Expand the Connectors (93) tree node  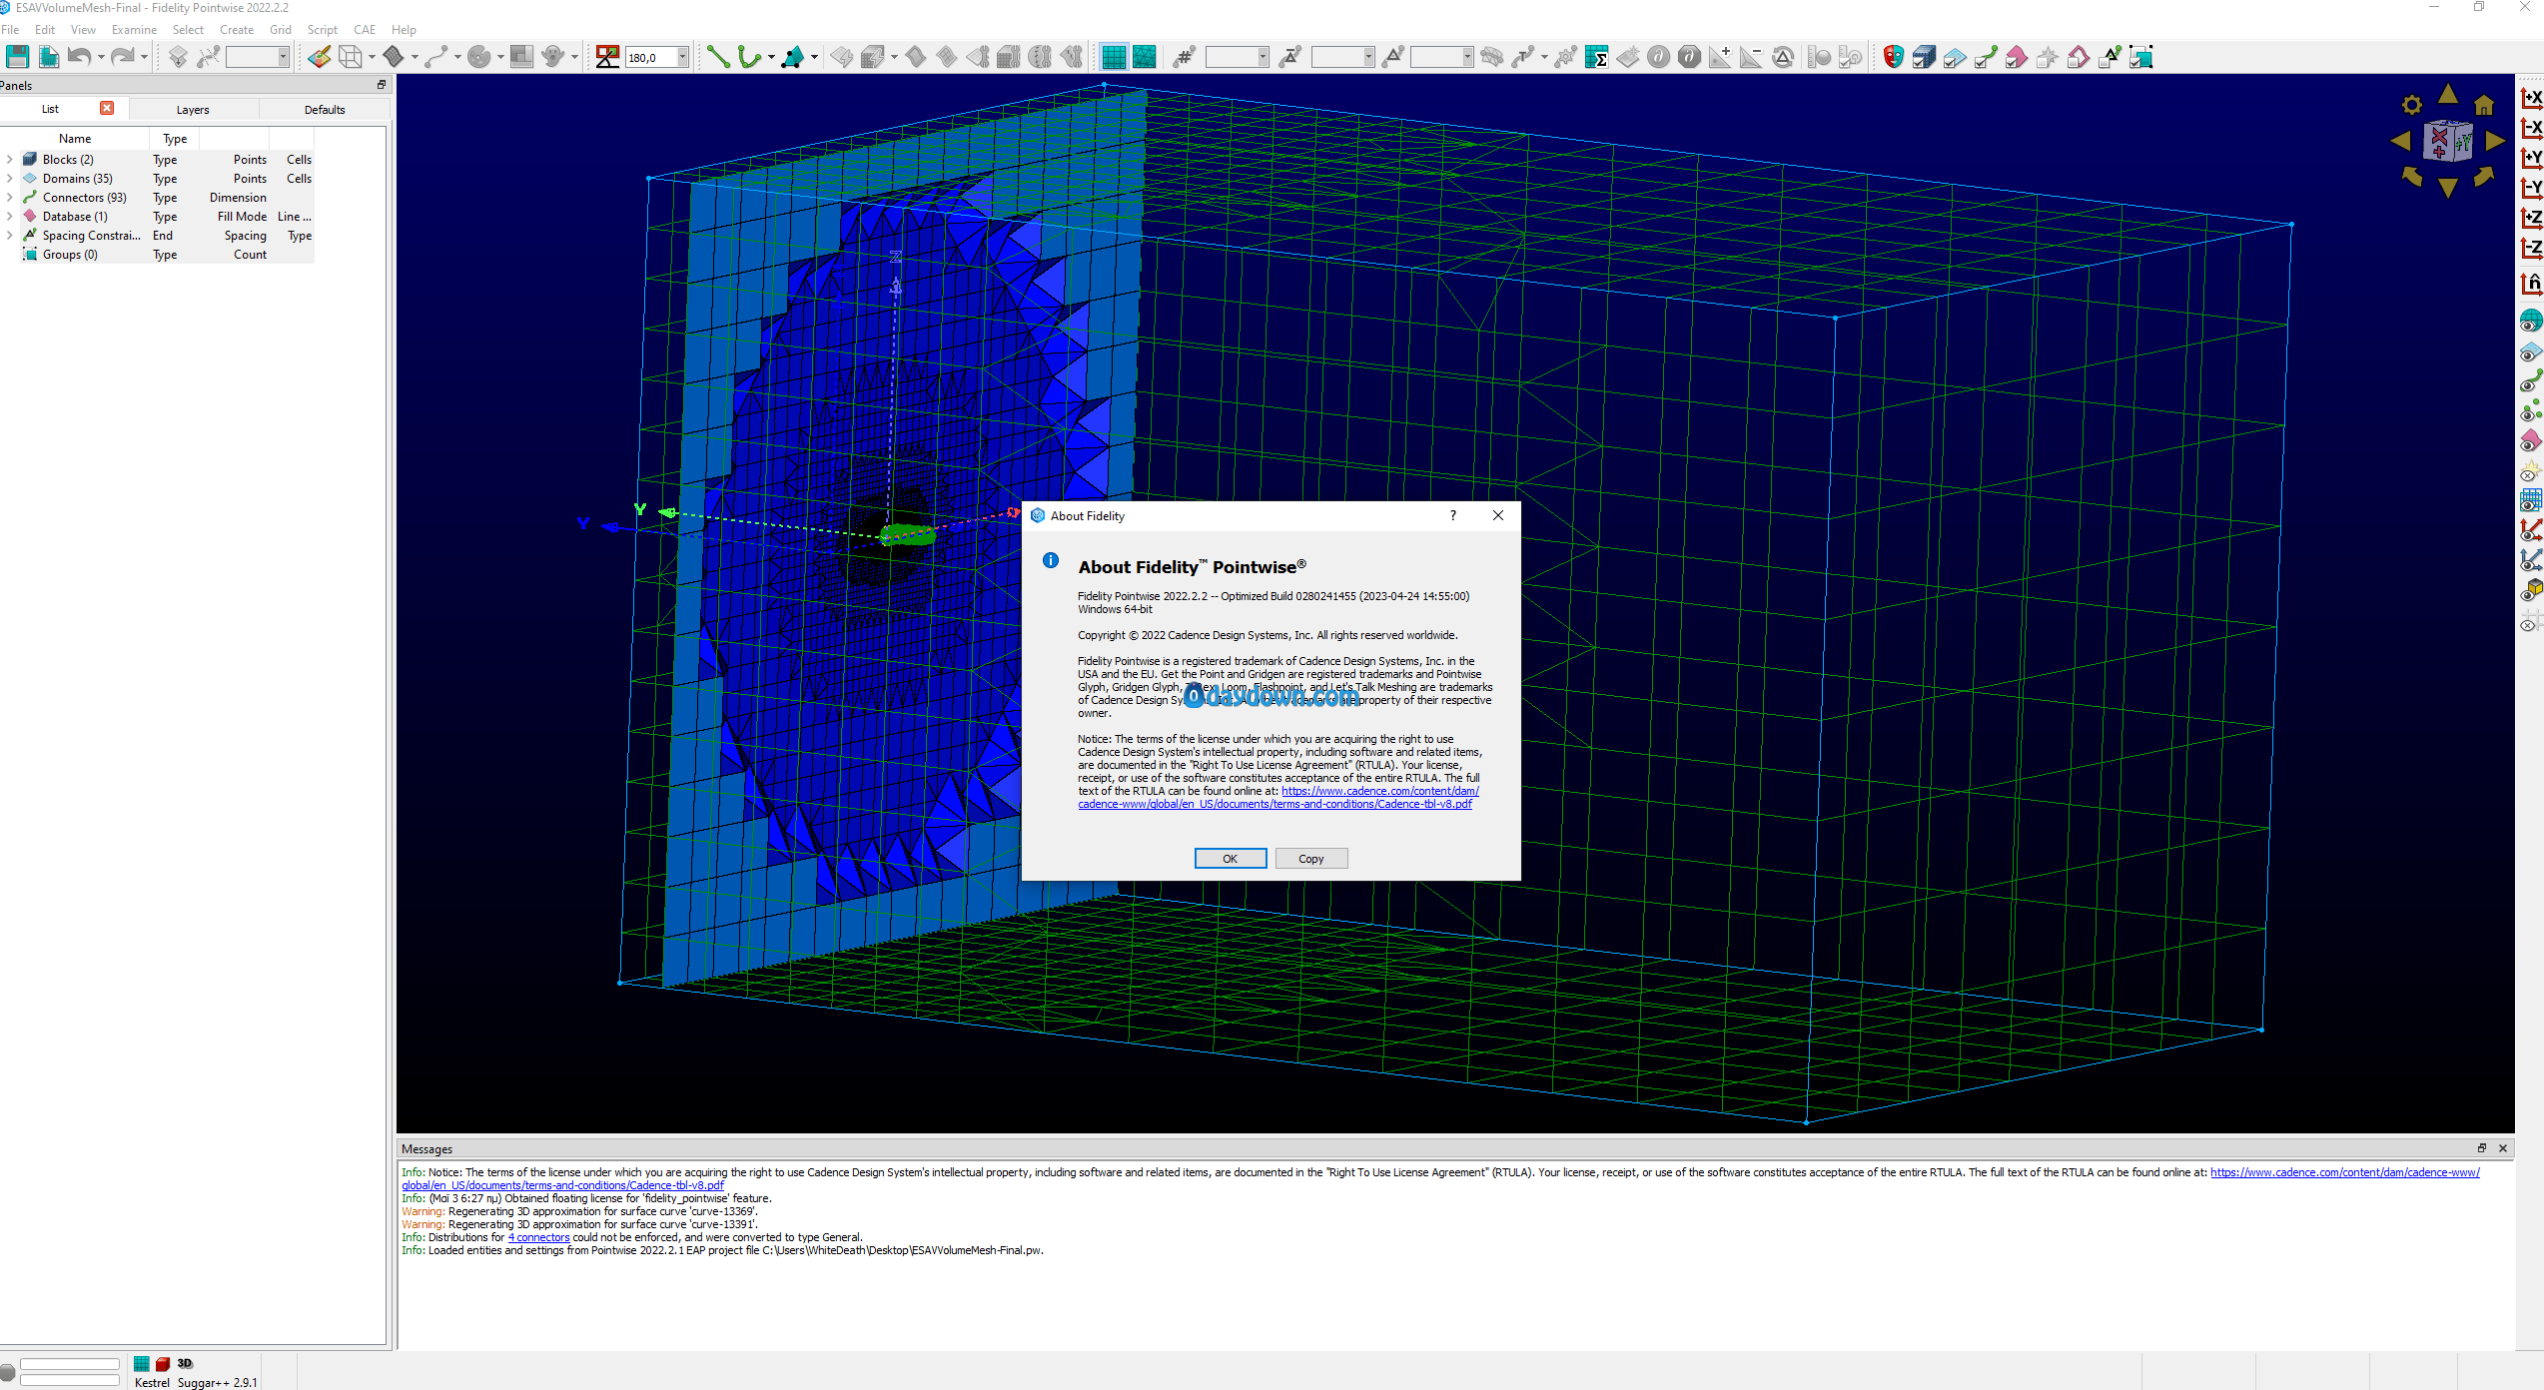(10, 198)
